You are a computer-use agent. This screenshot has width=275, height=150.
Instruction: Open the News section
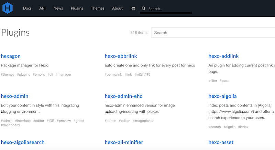click(58, 8)
